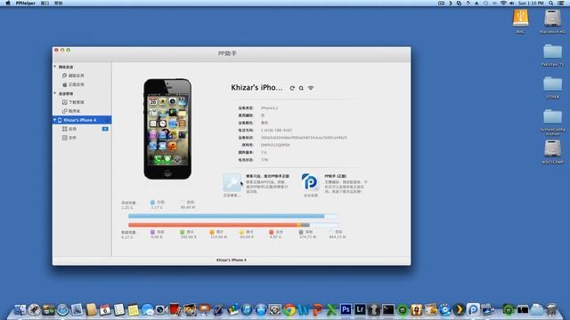Click the purple legend swatch

(x=152, y=232)
